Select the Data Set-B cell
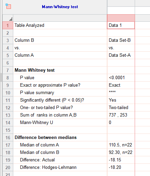Viewport: 150px width, 176px height. click(121, 40)
